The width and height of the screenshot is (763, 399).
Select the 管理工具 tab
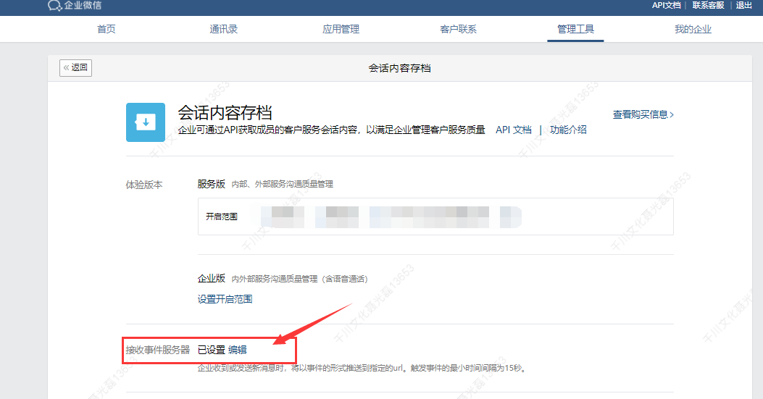click(x=575, y=29)
